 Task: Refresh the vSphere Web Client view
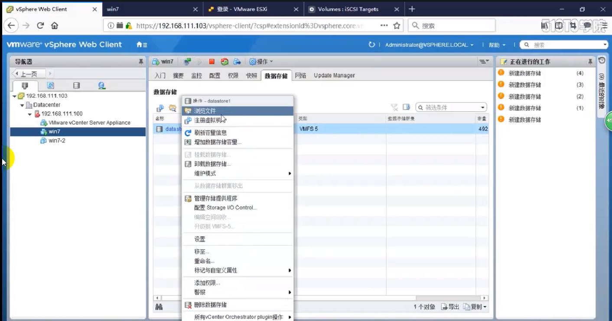click(x=371, y=45)
